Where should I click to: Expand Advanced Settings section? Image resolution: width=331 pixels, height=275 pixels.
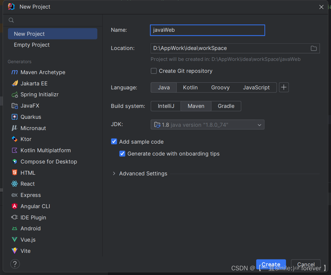pyautogui.click(x=114, y=173)
